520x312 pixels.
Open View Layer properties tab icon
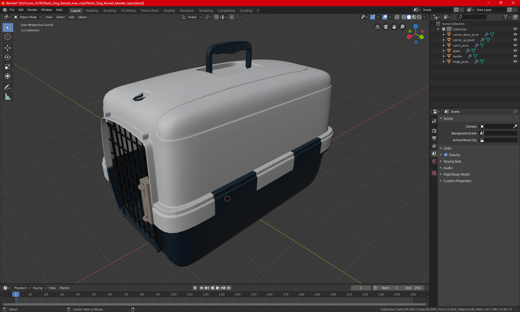pyautogui.click(x=434, y=146)
